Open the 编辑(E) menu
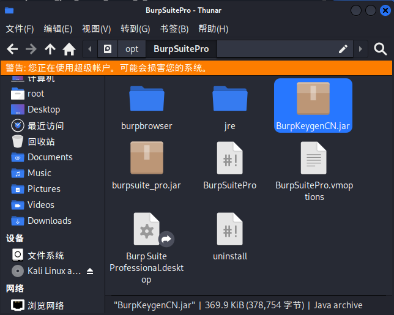Screen dimensions: 394x315 [58, 29]
